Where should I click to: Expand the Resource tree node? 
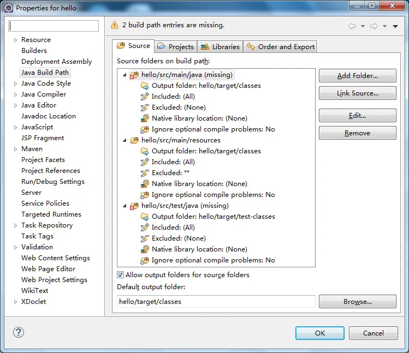pos(15,40)
